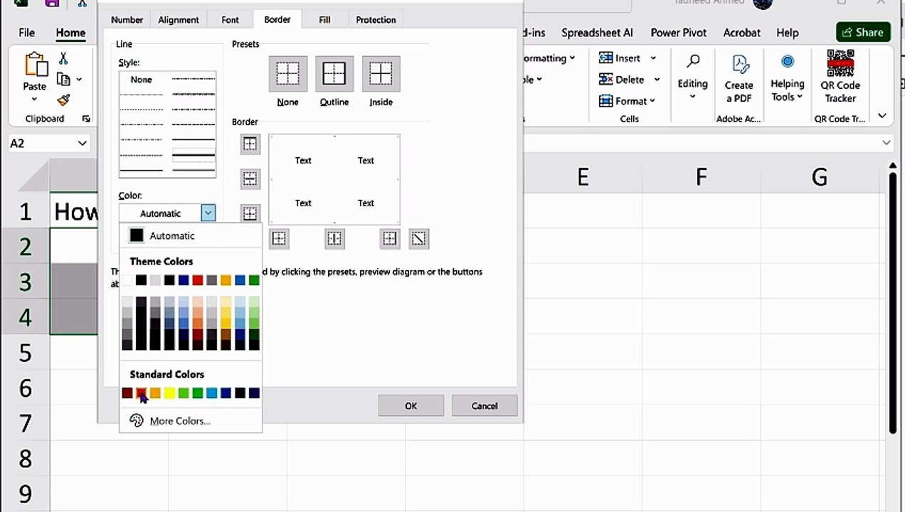Open the Power Pivot ribbon tab
905x512 pixels.
point(679,33)
